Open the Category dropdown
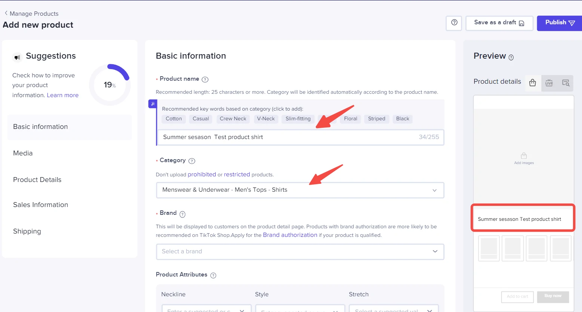This screenshot has height=312, width=582. (300, 190)
